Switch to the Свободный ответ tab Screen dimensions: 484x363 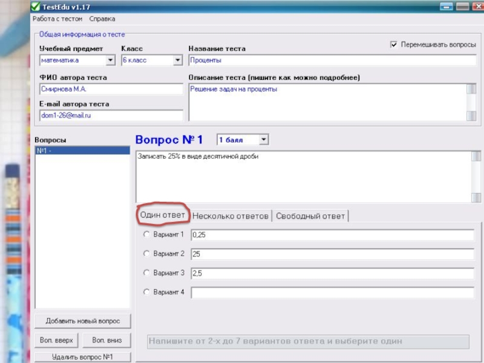pyautogui.click(x=310, y=216)
